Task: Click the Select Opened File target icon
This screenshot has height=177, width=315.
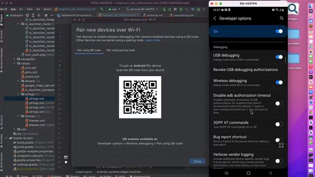Action: 28,15
